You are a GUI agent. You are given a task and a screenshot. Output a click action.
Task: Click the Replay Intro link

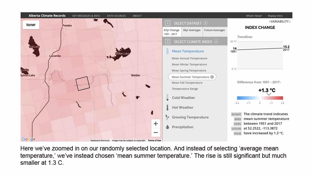275,15
